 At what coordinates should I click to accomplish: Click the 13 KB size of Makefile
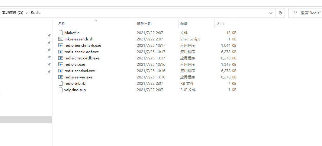231,33
